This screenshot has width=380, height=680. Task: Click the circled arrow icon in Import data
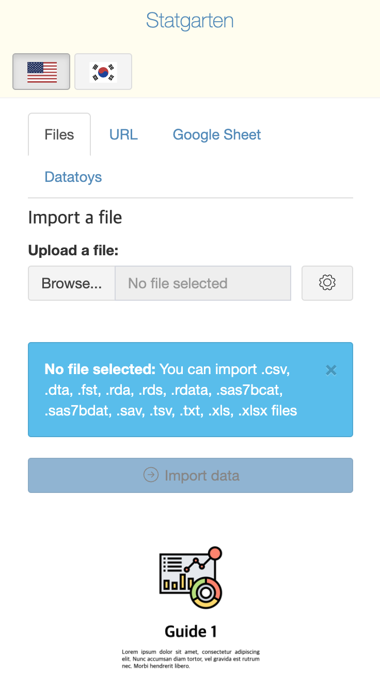[151, 475]
